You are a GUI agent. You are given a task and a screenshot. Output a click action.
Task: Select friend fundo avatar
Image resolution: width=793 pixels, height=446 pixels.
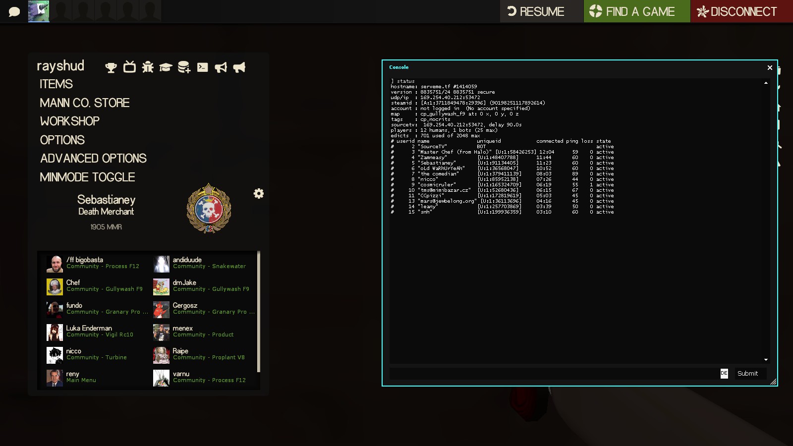(55, 310)
